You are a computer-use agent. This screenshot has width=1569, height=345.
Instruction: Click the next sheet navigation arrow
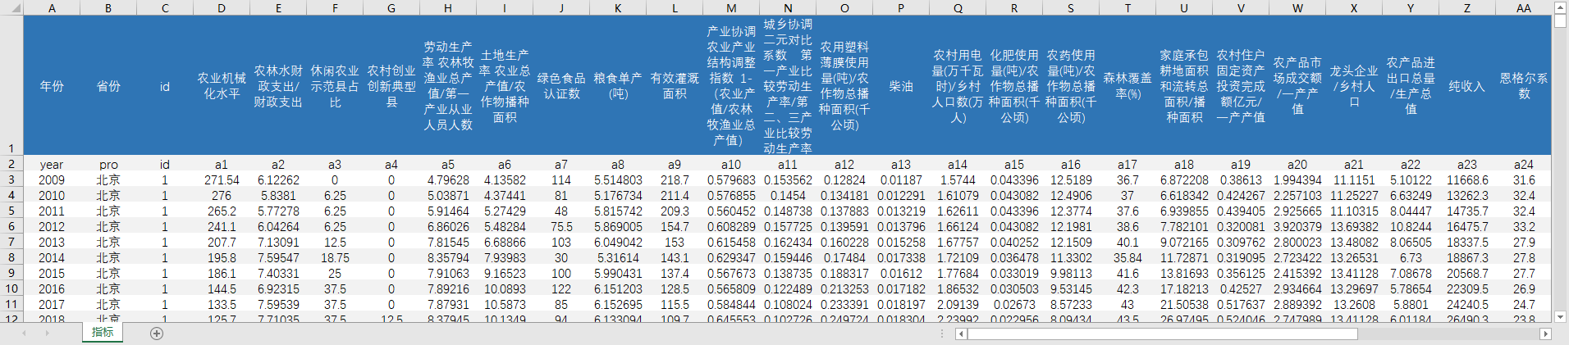(47, 334)
